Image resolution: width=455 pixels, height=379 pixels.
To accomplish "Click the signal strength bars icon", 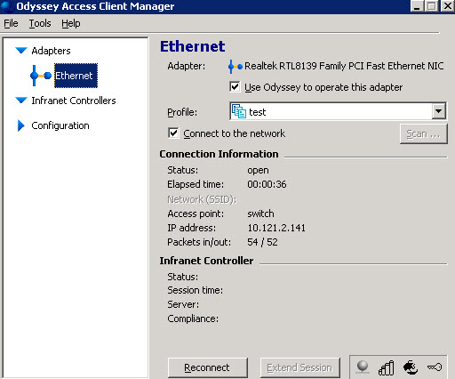I will (386, 367).
